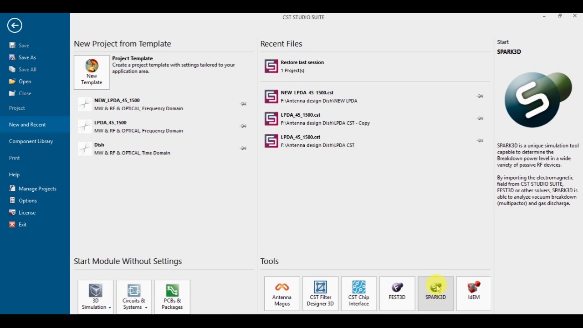Click the Close file icon

tap(12, 93)
